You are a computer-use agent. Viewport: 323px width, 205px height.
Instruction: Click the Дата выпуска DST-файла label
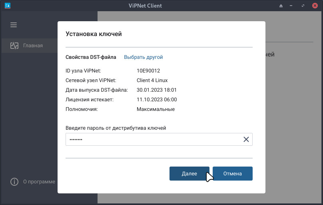coord(97,90)
